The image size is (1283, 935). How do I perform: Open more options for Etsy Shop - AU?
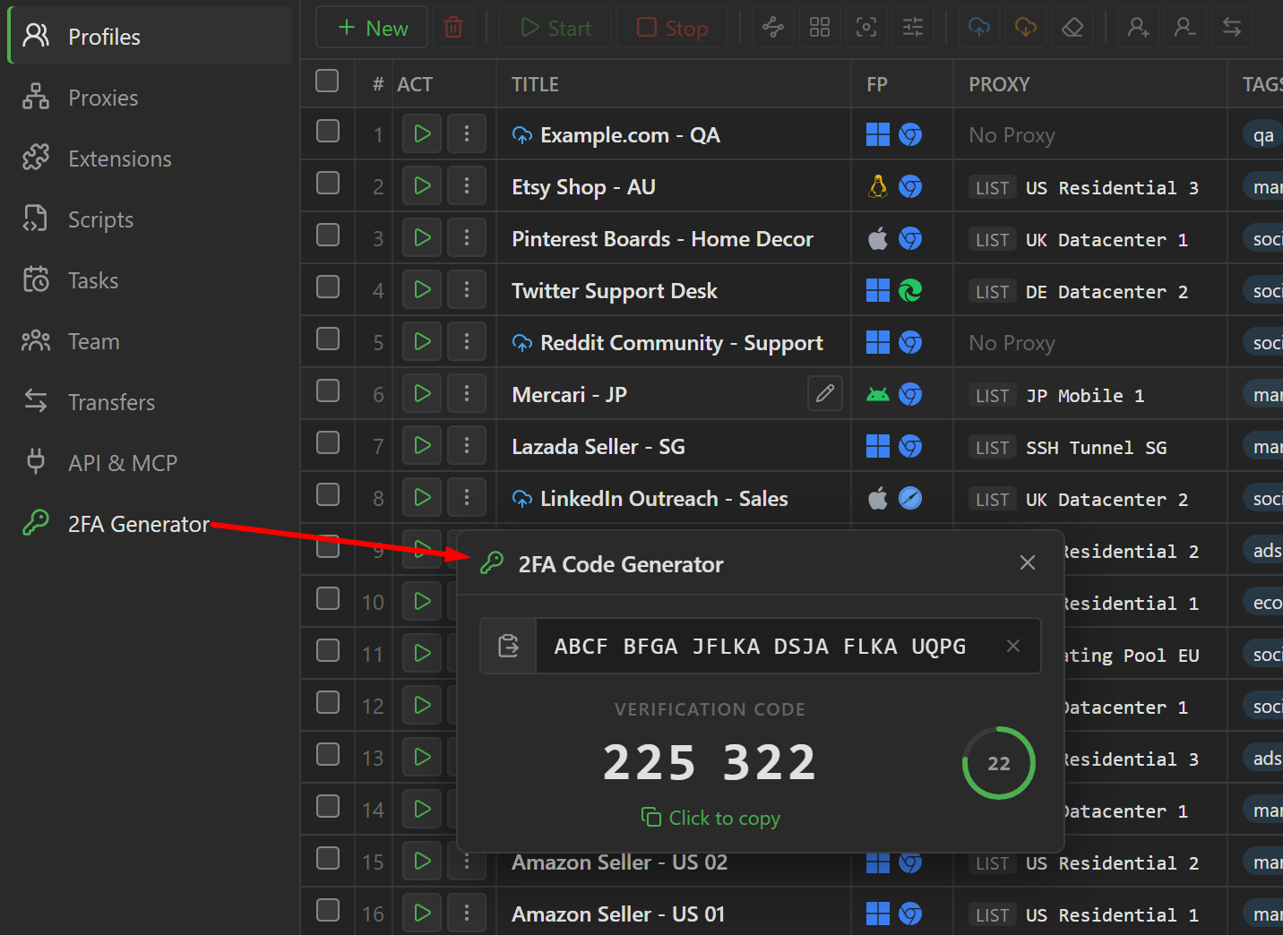pos(467,186)
